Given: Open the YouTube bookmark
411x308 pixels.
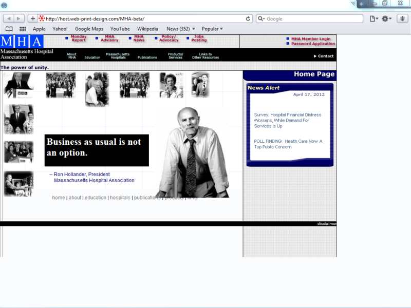Looking at the screenshot, I should click(120, 29).
